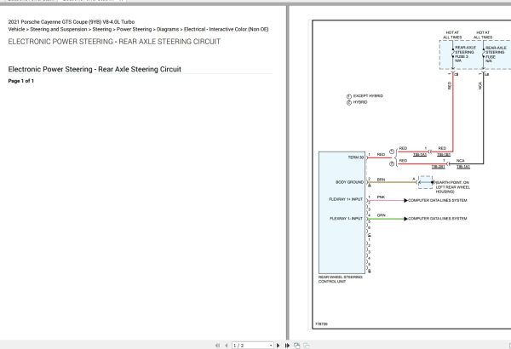
Task: Open the Steering and Suspension breadcrumb
Action: coord(59,29)
